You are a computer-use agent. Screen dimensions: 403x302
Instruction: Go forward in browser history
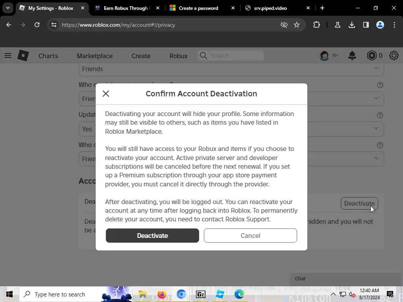click(23, 25)
